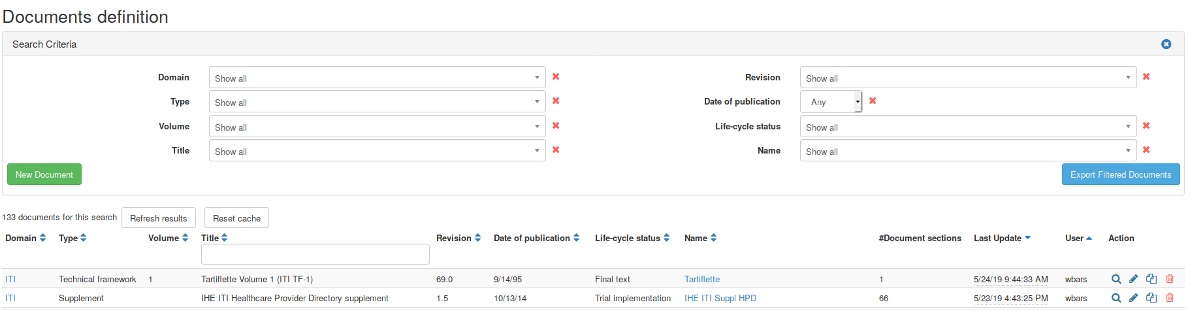The height and width of the screenshot is (311, 1190).
Task: Edit the IHE ITI Suppl HPD document
Action: (x=1134, y=298)
